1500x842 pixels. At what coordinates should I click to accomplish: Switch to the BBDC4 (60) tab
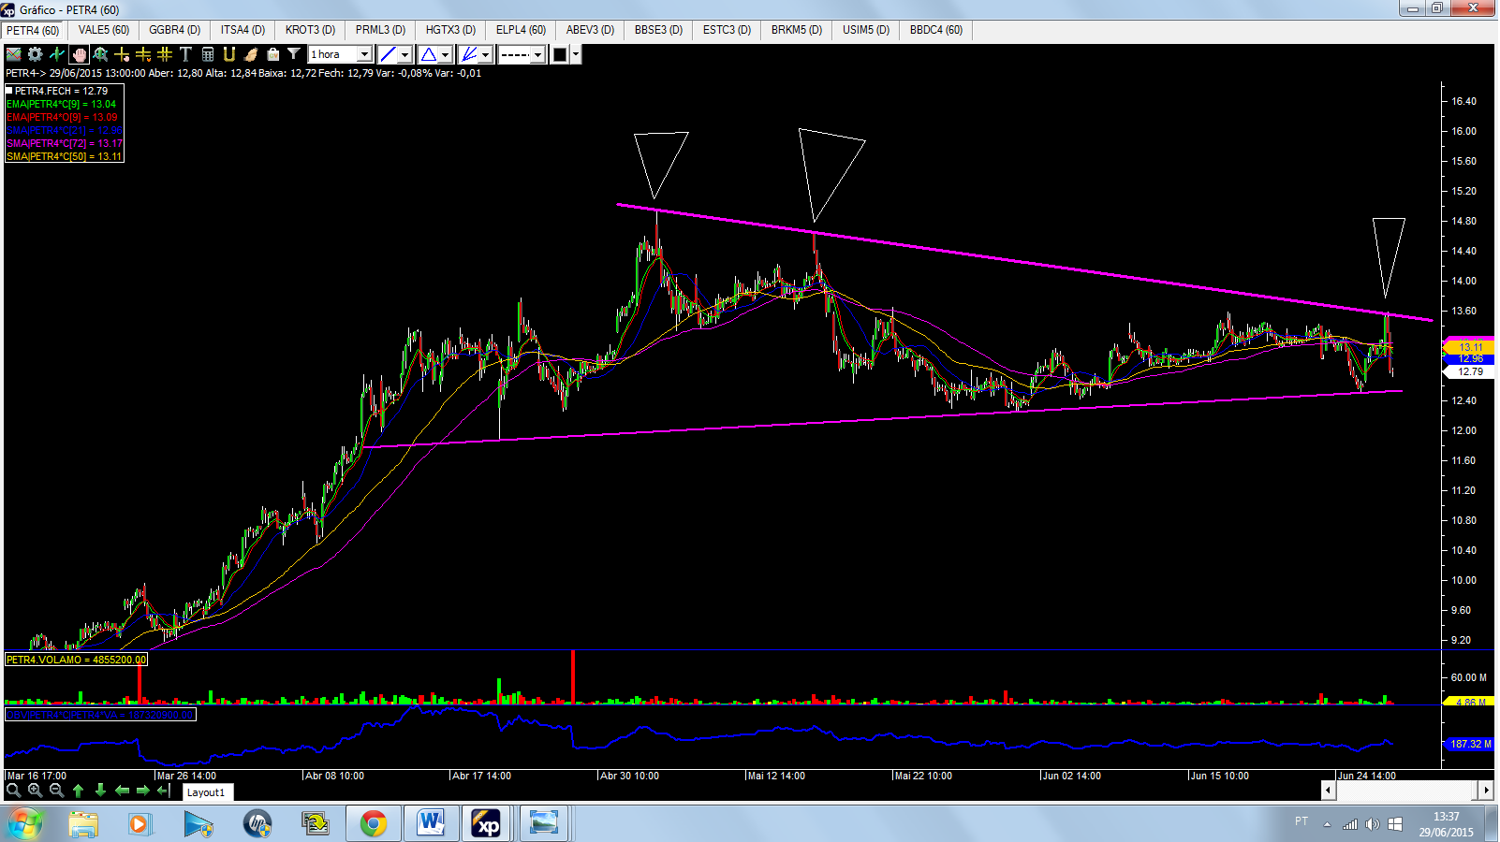(x=936, y=30)
